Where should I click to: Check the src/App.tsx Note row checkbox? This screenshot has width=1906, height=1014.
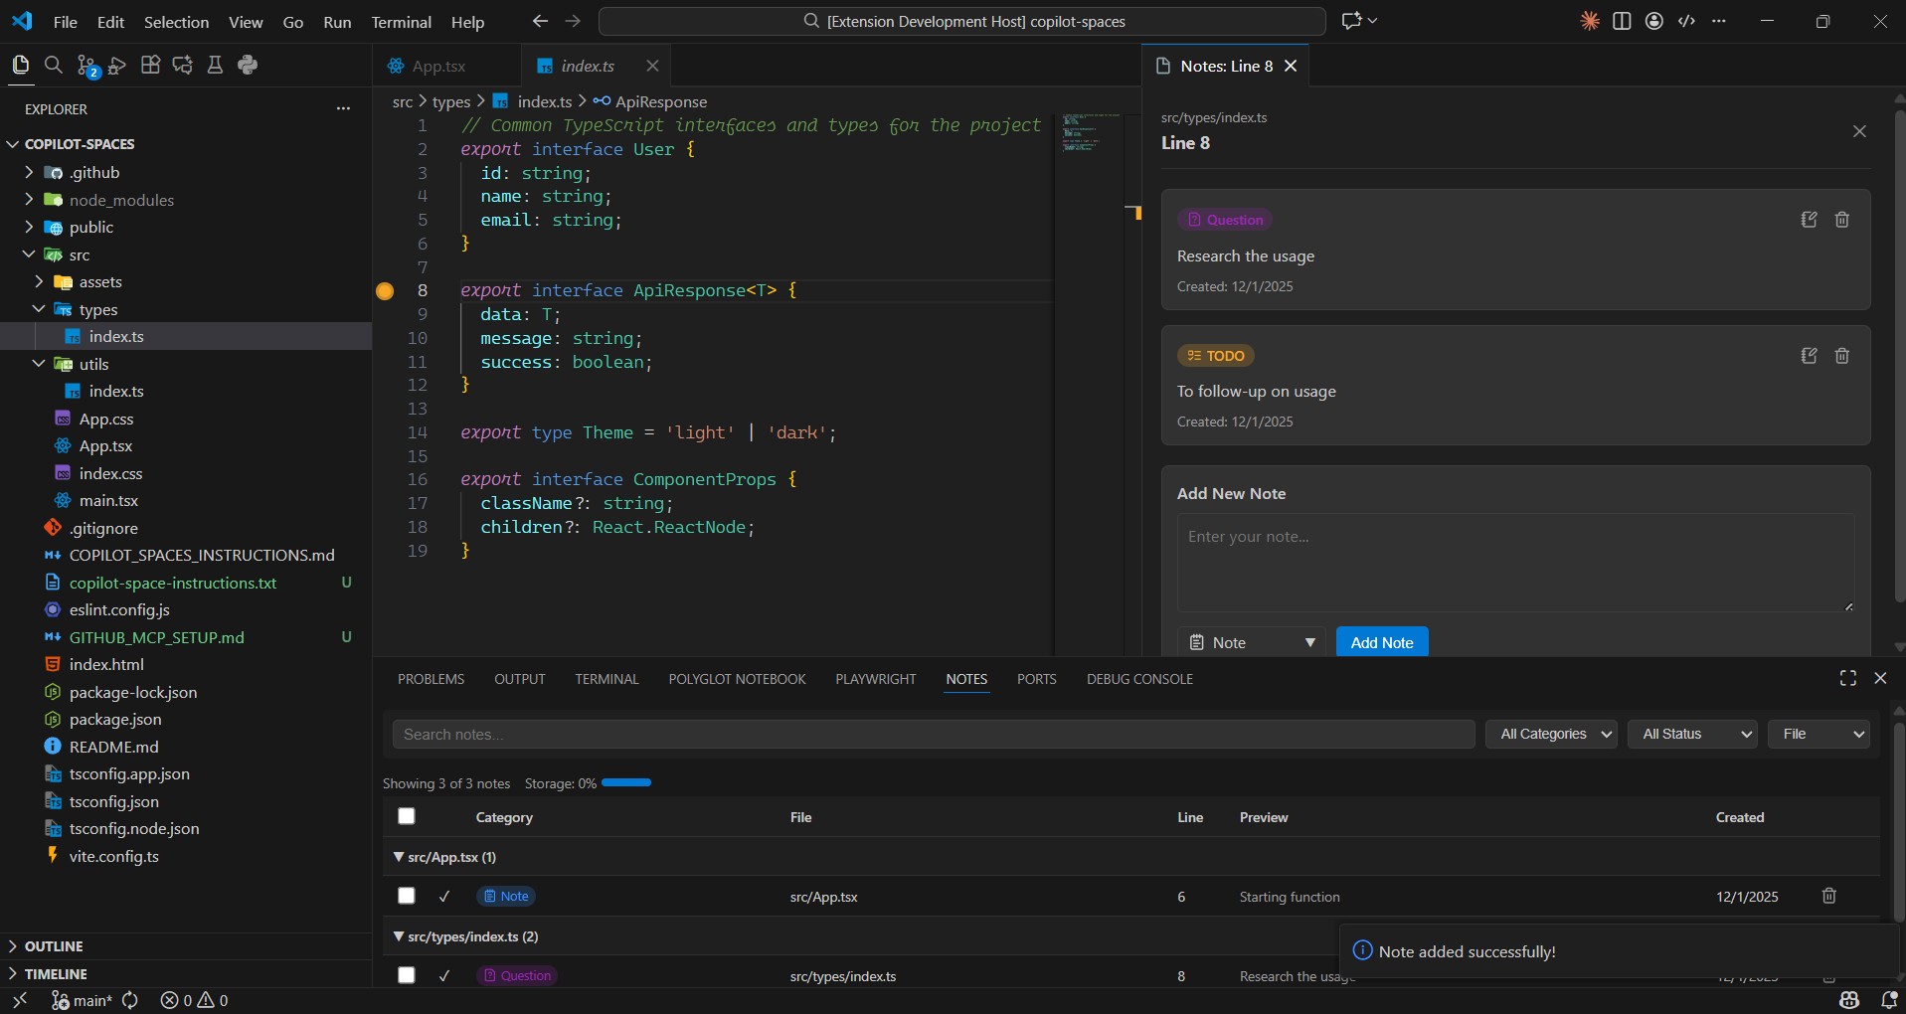point(406,896)
